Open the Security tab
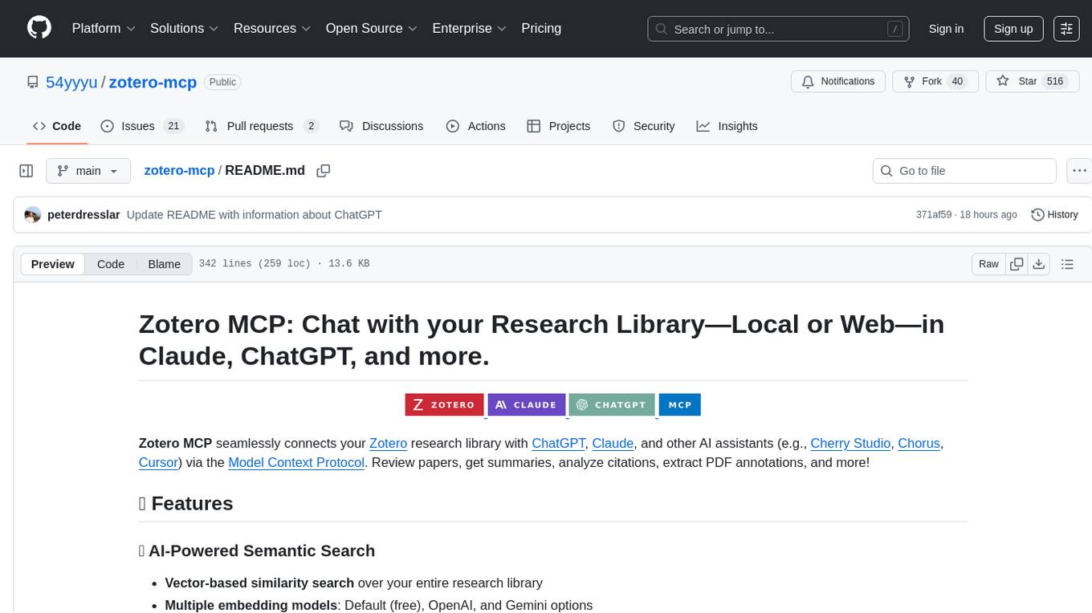1092x613 pixels. [643, 126]
